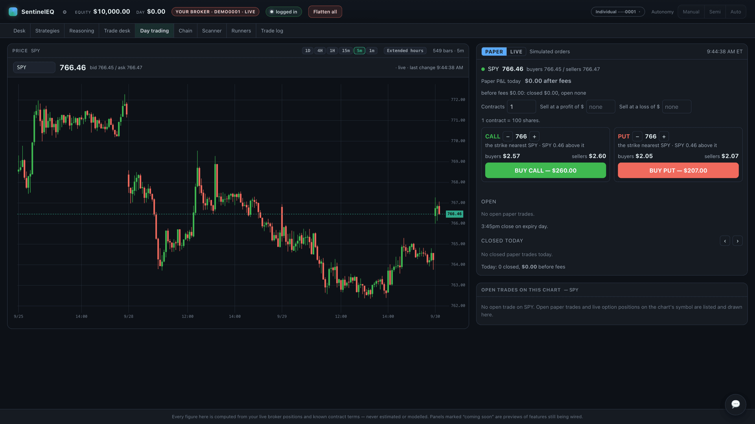The height and width of the screenshot is (424, 755).
Task: Select the 4H chart timeframe
Action: [320, 51]
